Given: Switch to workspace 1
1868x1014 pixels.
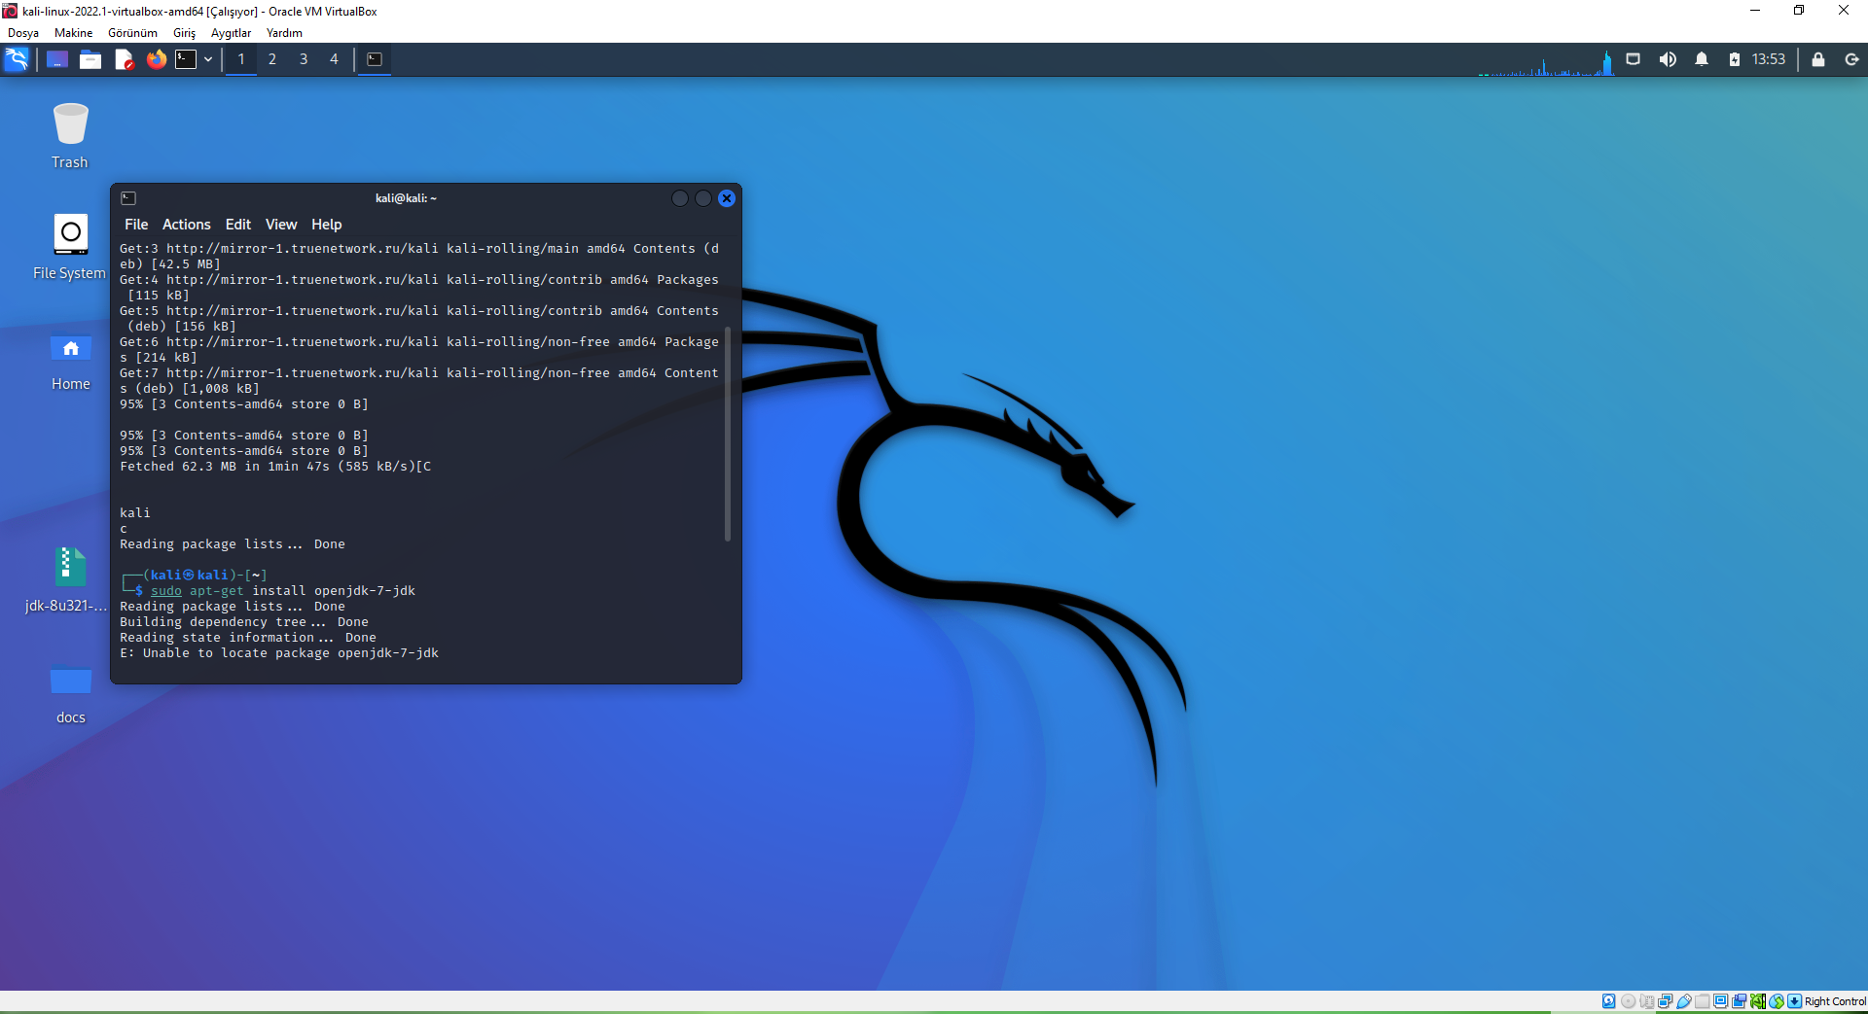Looking at the screenshot, I should click(241, 59).
